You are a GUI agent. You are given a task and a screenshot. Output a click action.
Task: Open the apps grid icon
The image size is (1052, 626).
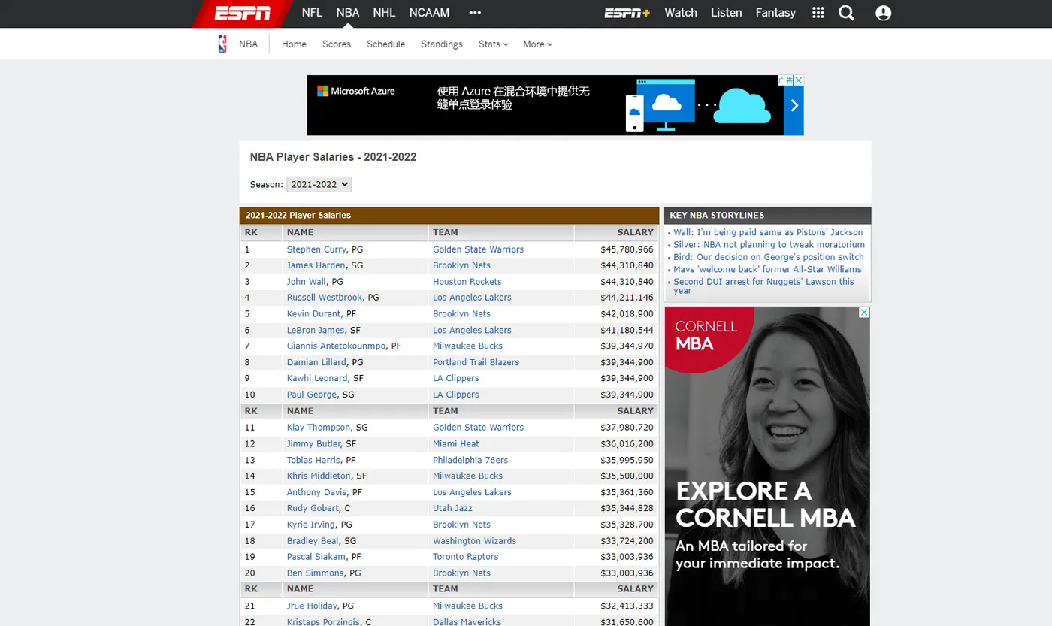point(818,13)
